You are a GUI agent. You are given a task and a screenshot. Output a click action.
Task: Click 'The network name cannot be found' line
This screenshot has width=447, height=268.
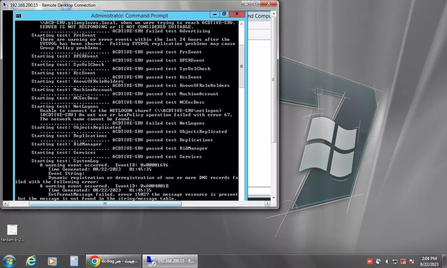[x=87, y=119]
